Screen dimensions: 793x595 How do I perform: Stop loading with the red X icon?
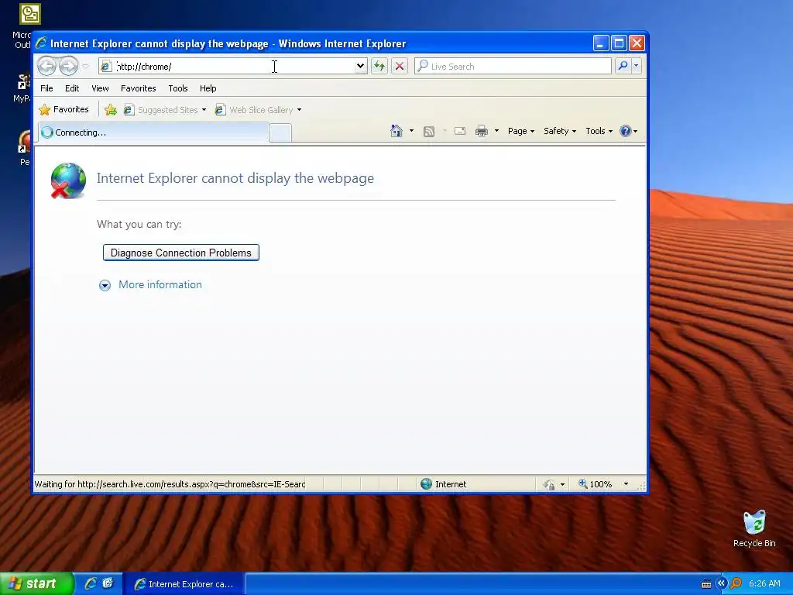click(x=400, y=67)
